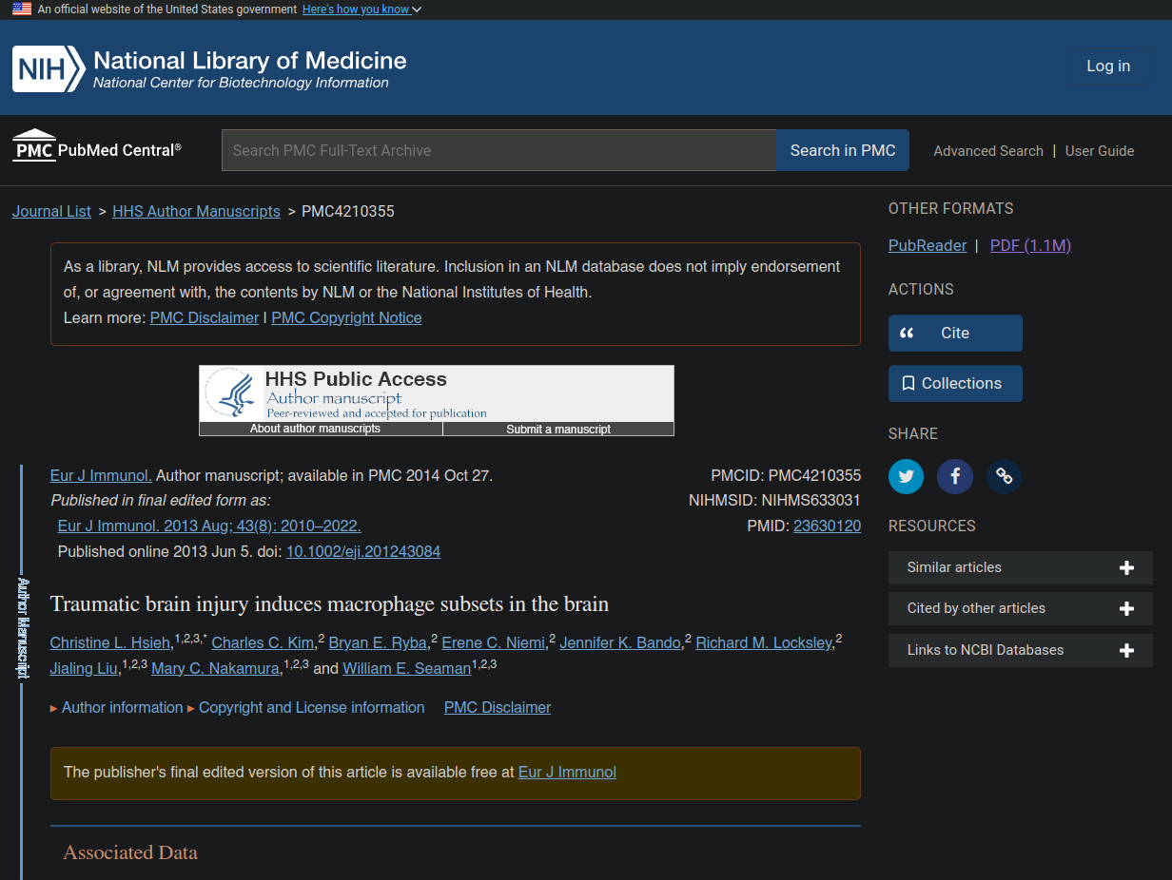Screen dimensions: 1172x880
Task: Open DOI link 10.1002/eji.201243084
Action: (363, 551)
